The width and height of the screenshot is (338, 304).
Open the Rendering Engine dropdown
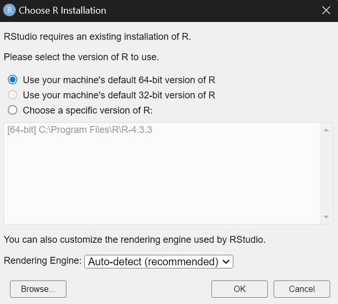click(159, 262)
